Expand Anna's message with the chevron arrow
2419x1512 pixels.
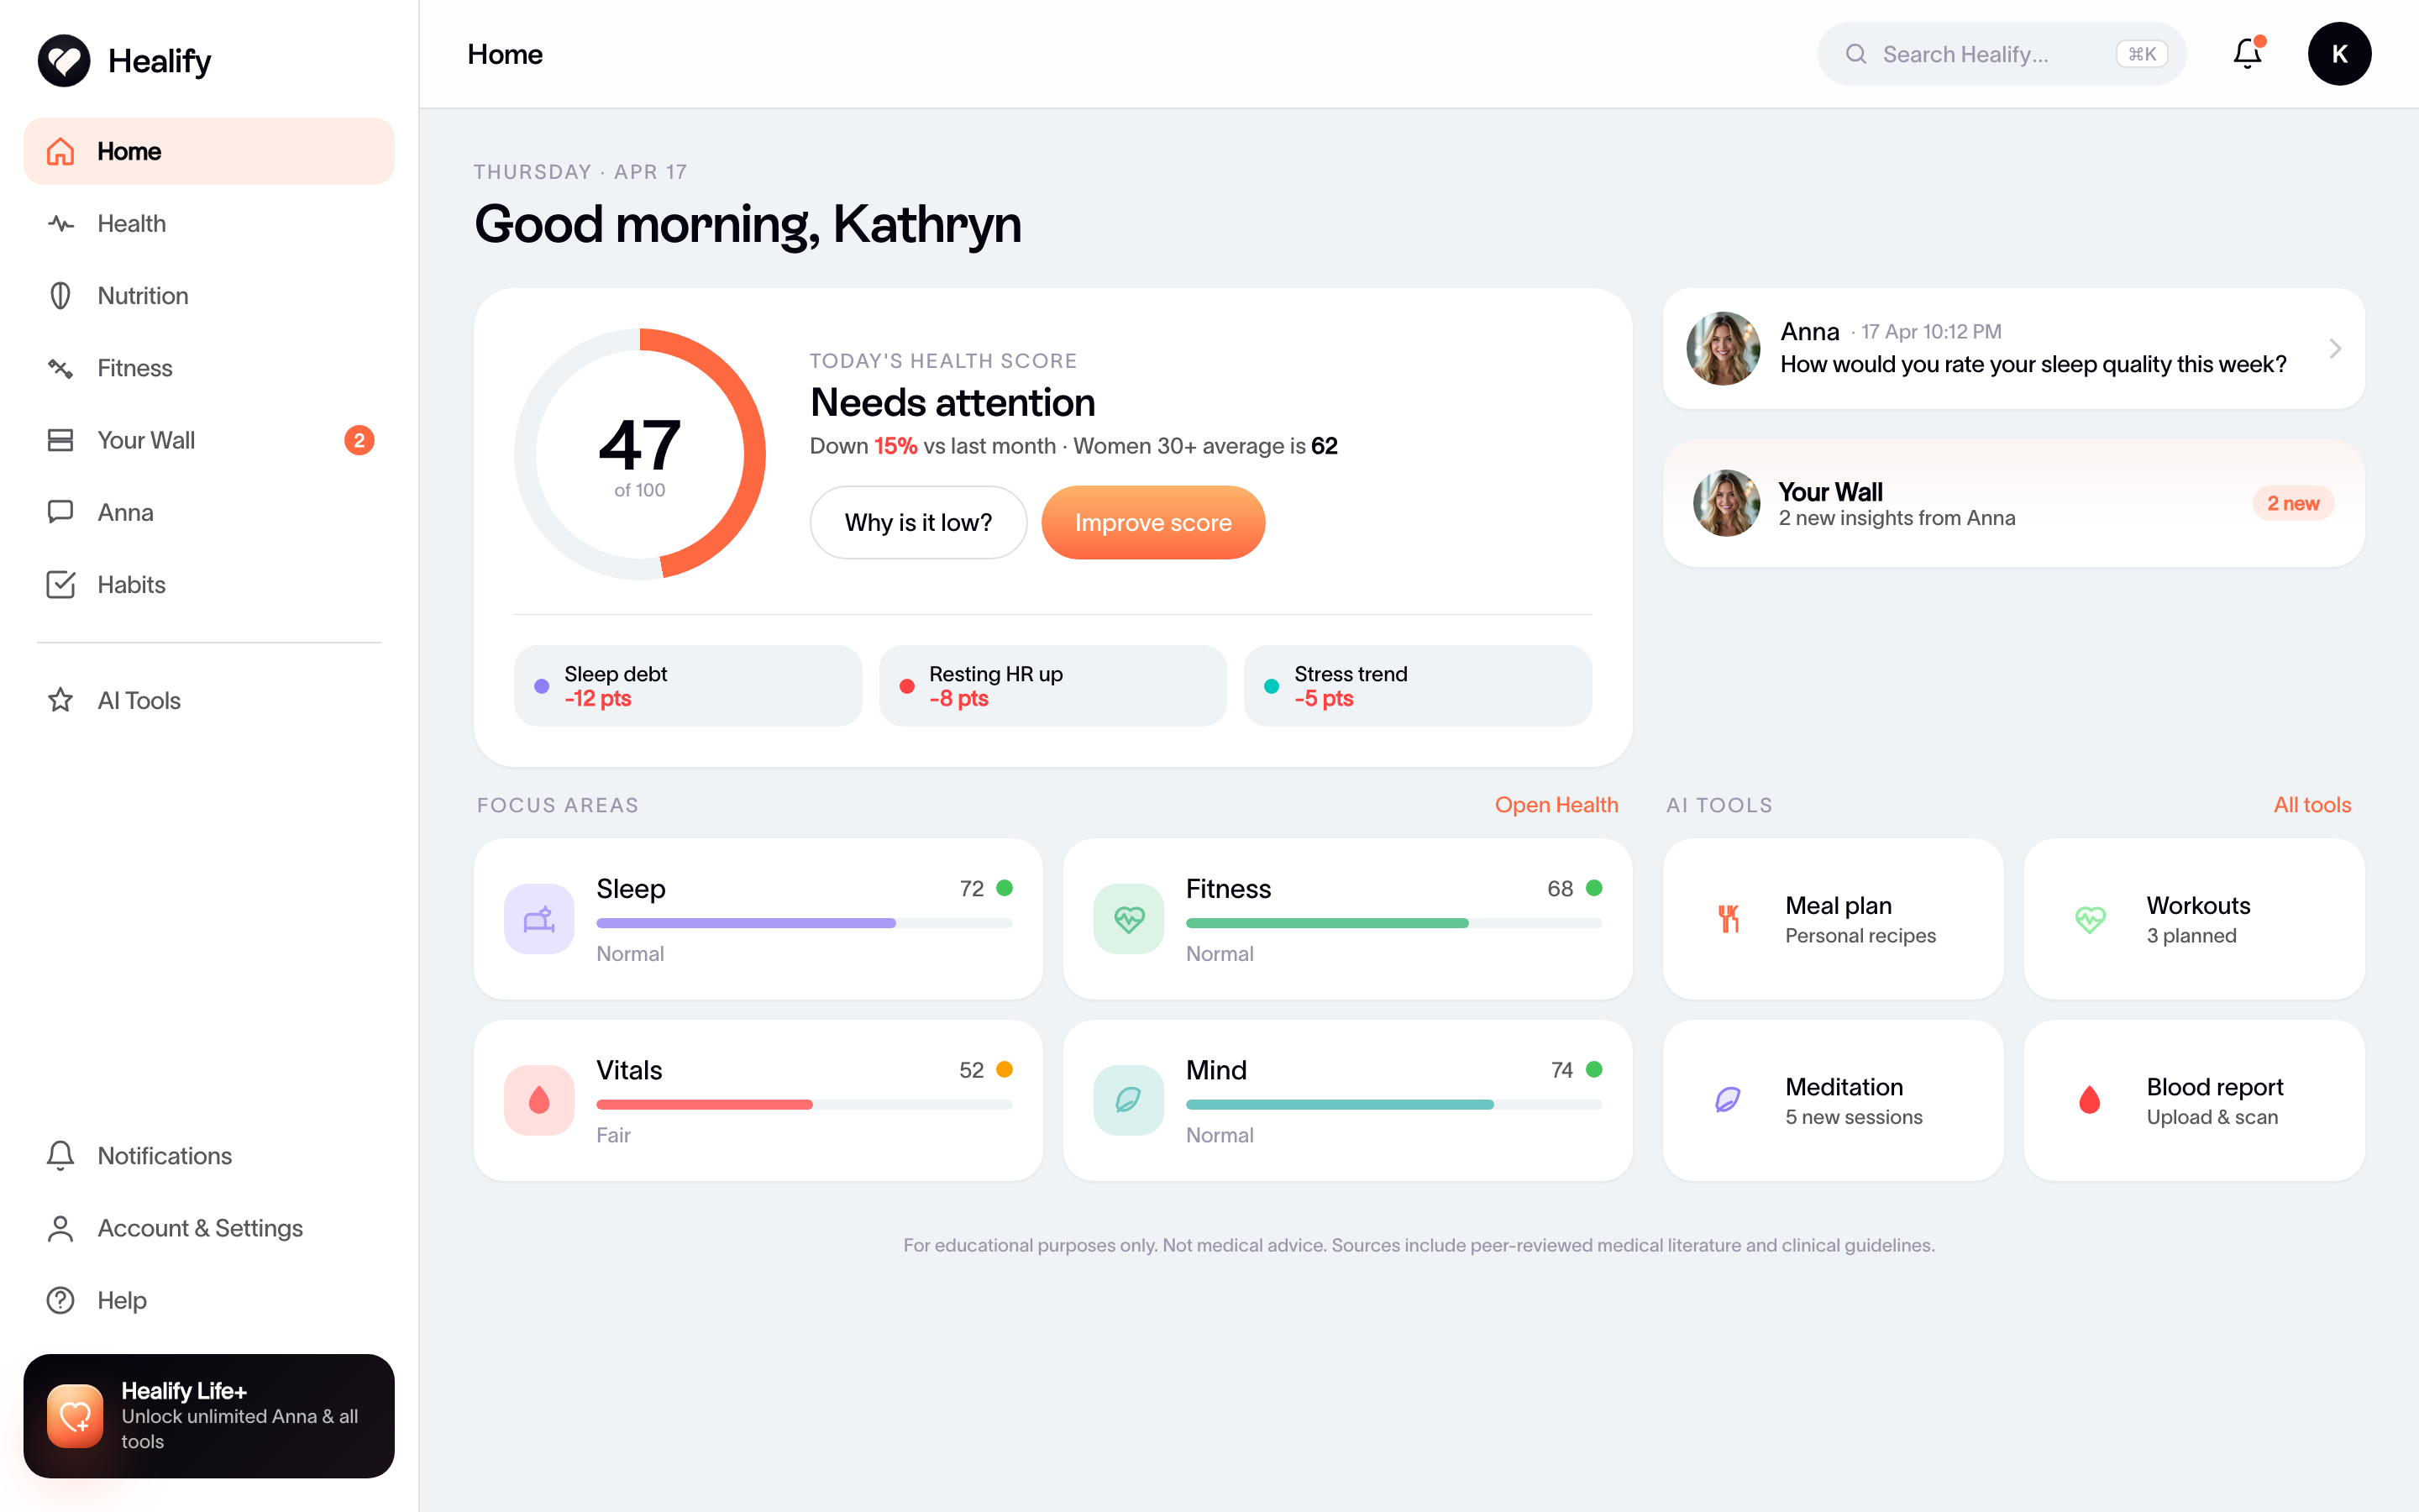[x=2335, y=348]
